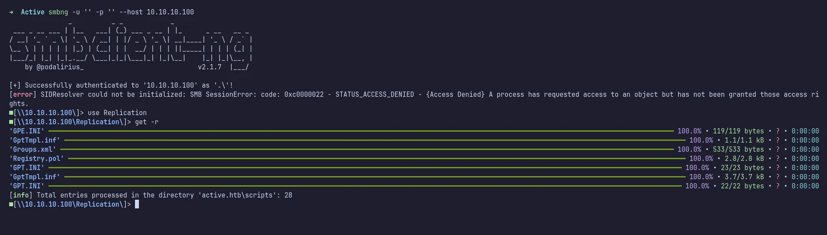The width and height of the screenshot is (827, 235).
Task: Click green square beside the "use Replication" prompt
Action: [11, 113]
